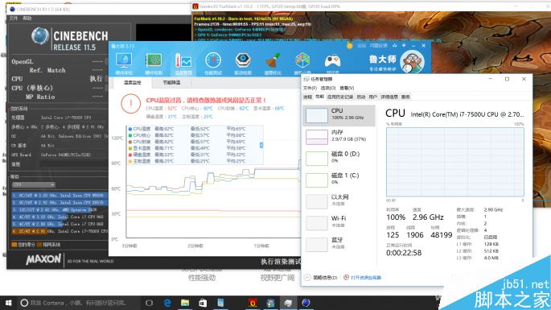551x310 pixels.
Task: Open the 帮助 menu in Cinebench
Action: (x=27, y=18)
